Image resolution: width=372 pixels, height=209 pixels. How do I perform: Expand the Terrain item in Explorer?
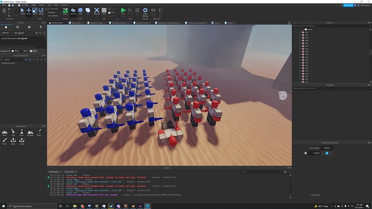pos(303,30)
